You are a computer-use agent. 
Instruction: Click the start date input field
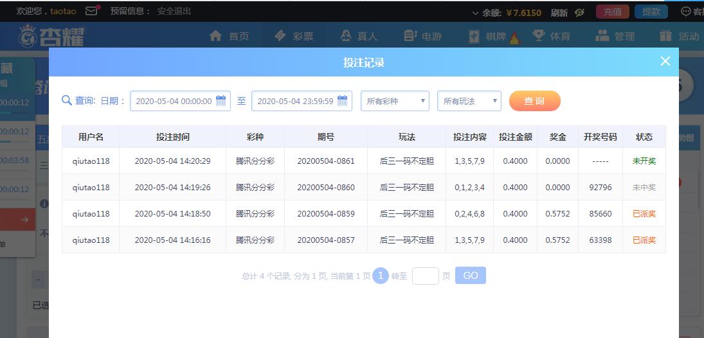click(180, 101)
